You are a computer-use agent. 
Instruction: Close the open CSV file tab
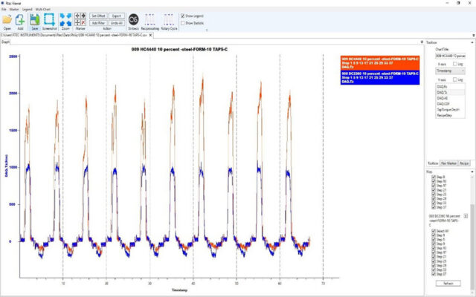(x=150, y=35)
